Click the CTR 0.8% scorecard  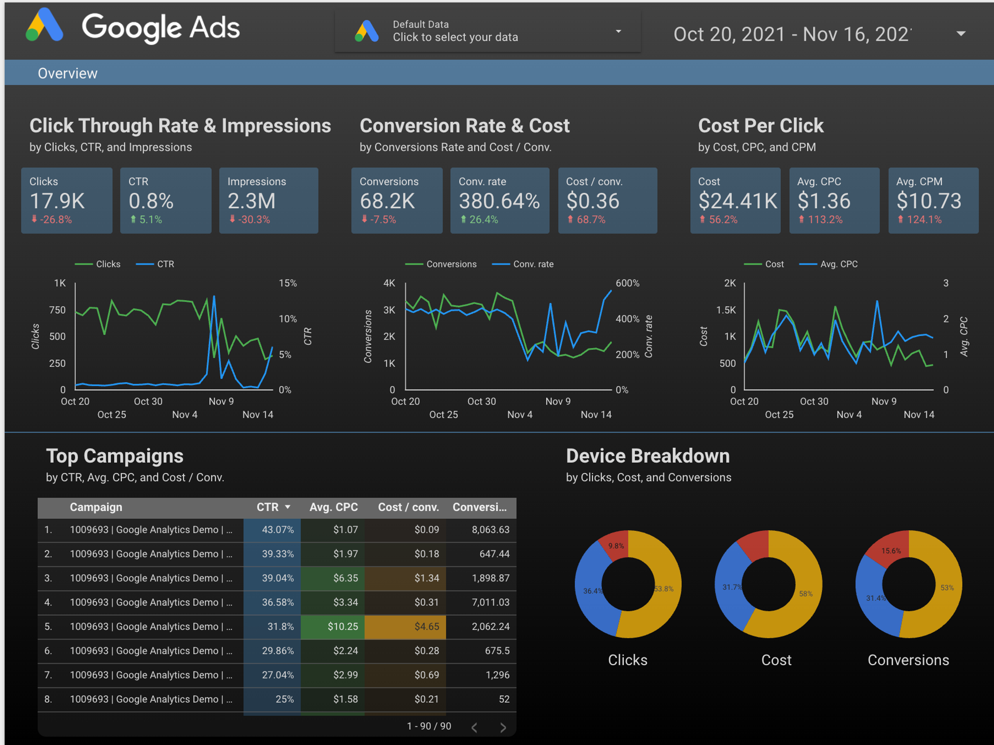[x=166, y=200]
